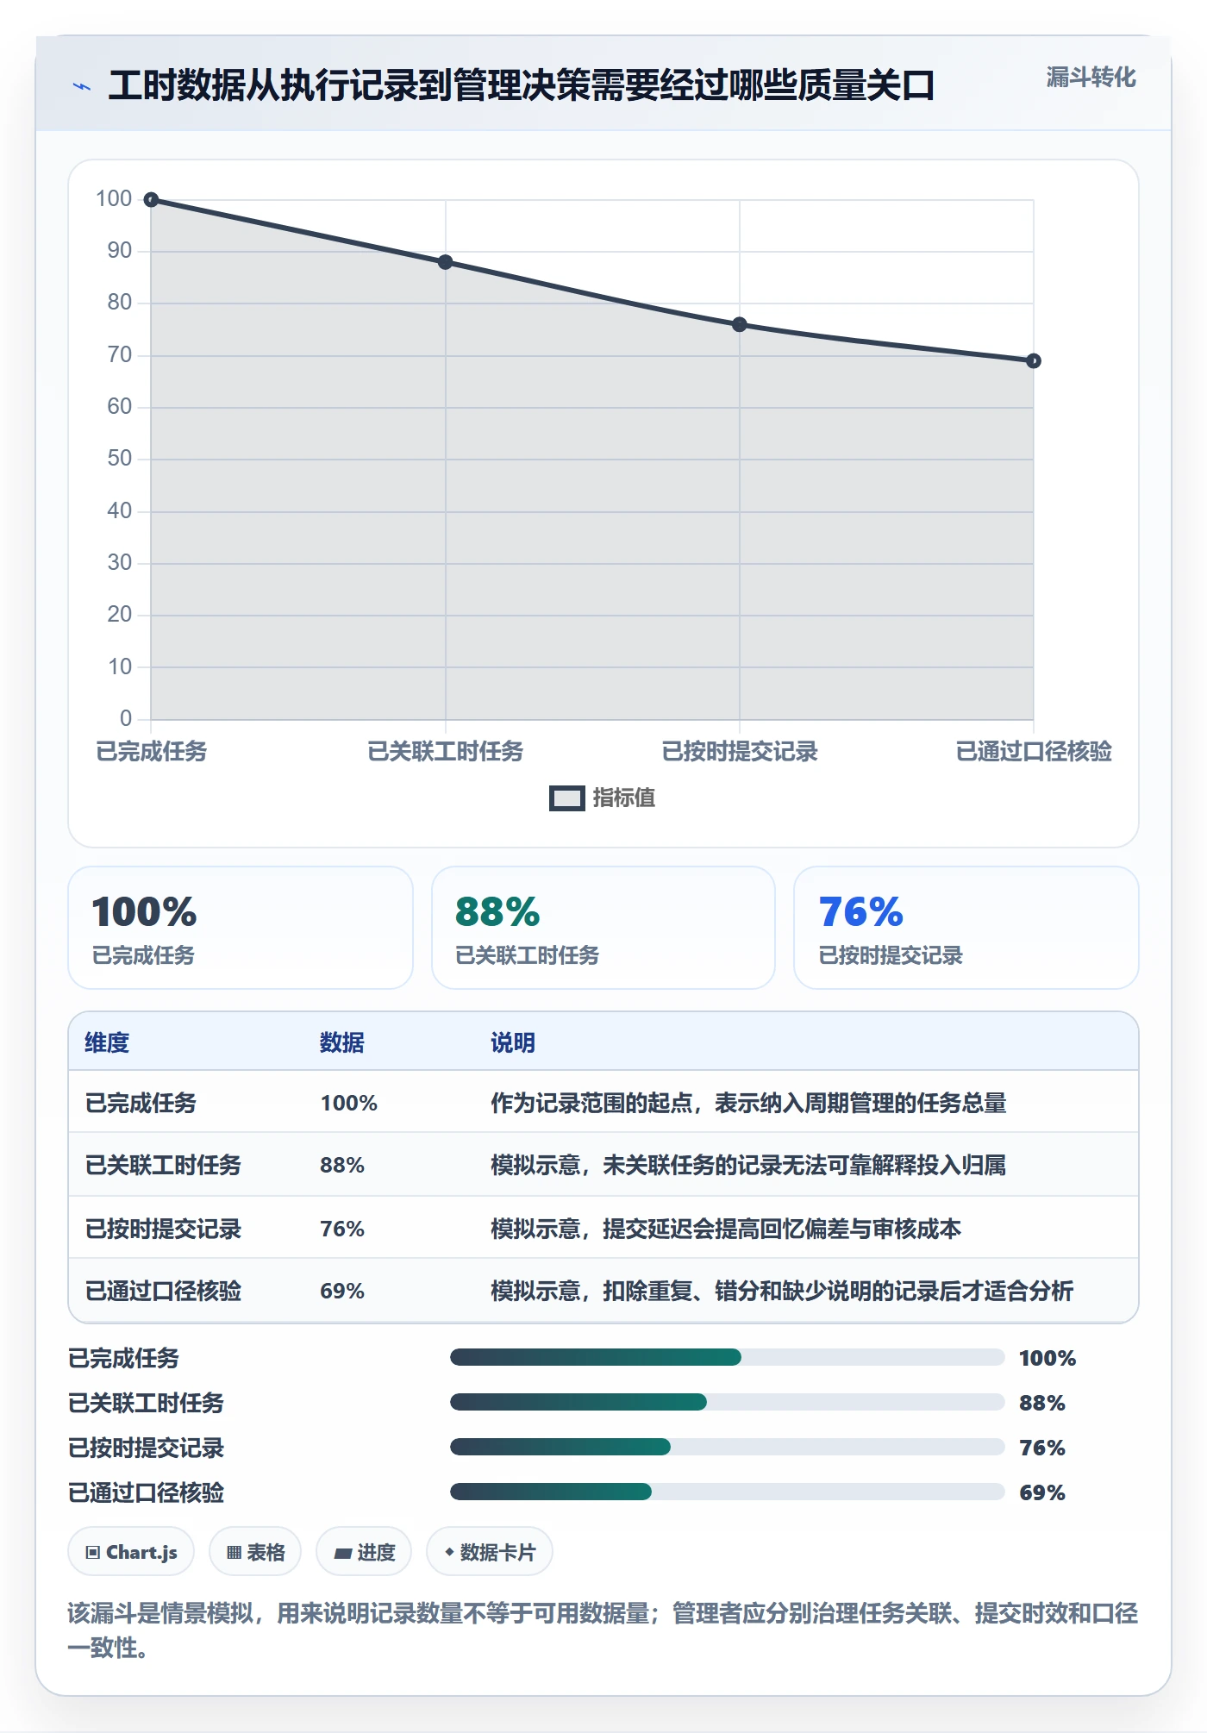The image size is (1207, 1733).
Task: Click the 数据 column header
Action: pos(342,1042)
